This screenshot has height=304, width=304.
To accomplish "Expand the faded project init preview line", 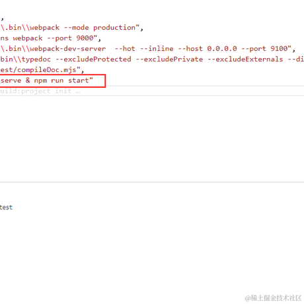I will click(x=152, y=91).
